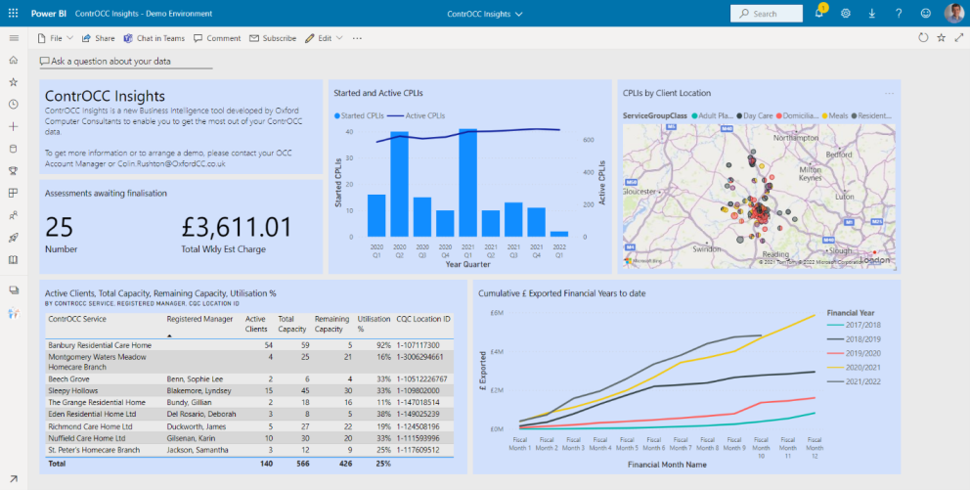This screenshot has height=490, width=970.
Task: Refresh dashboard tiles icon
Action: 923,38
